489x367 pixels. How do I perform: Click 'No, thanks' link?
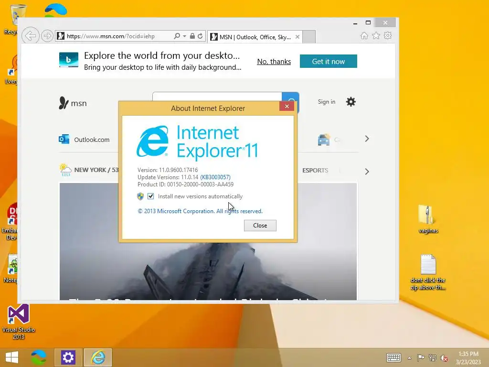(x=274, y=62)
